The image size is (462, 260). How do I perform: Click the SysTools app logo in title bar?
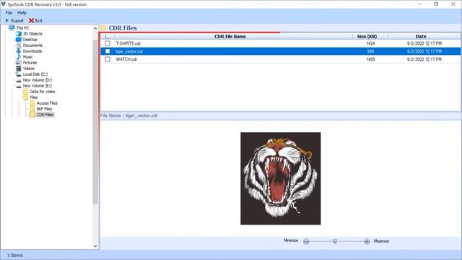[4, 4]
